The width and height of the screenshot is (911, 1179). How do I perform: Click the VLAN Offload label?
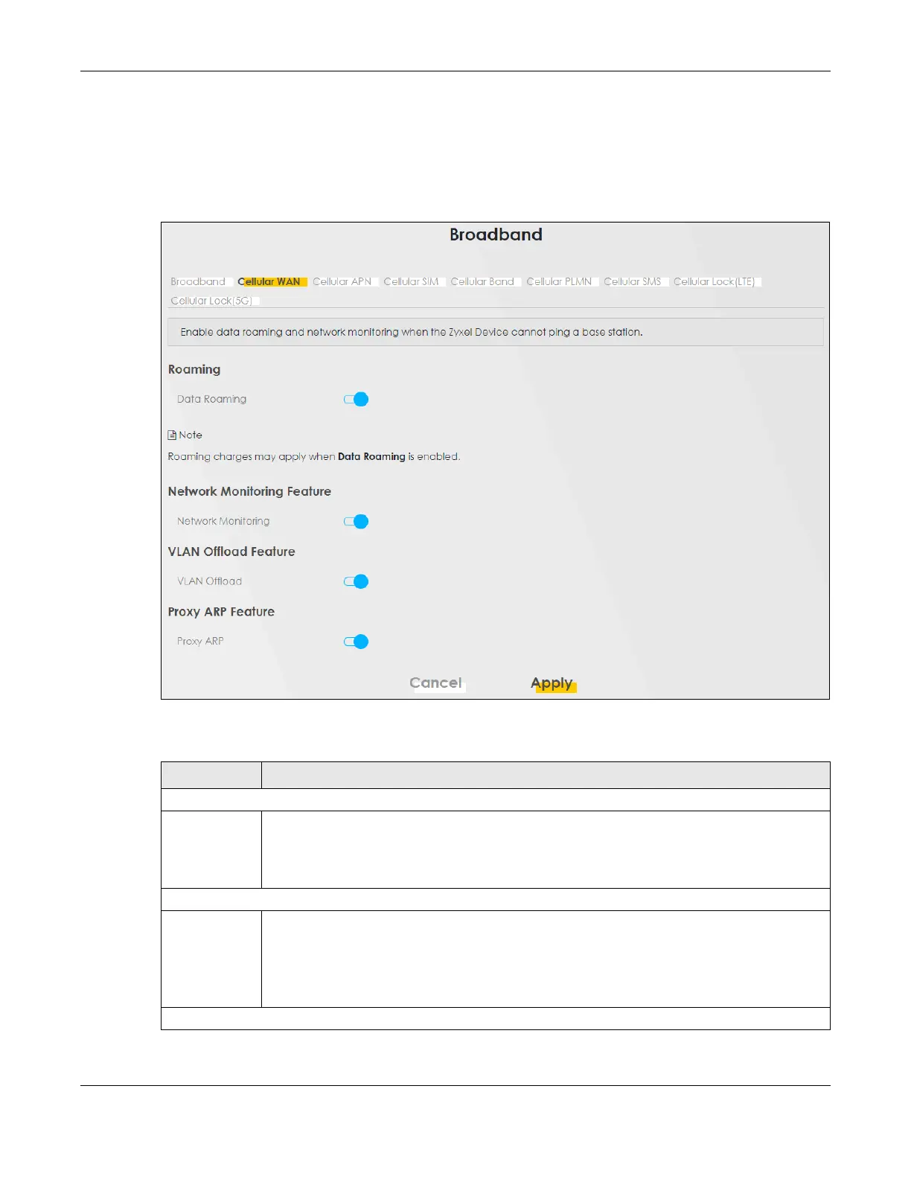pos(209,582)
